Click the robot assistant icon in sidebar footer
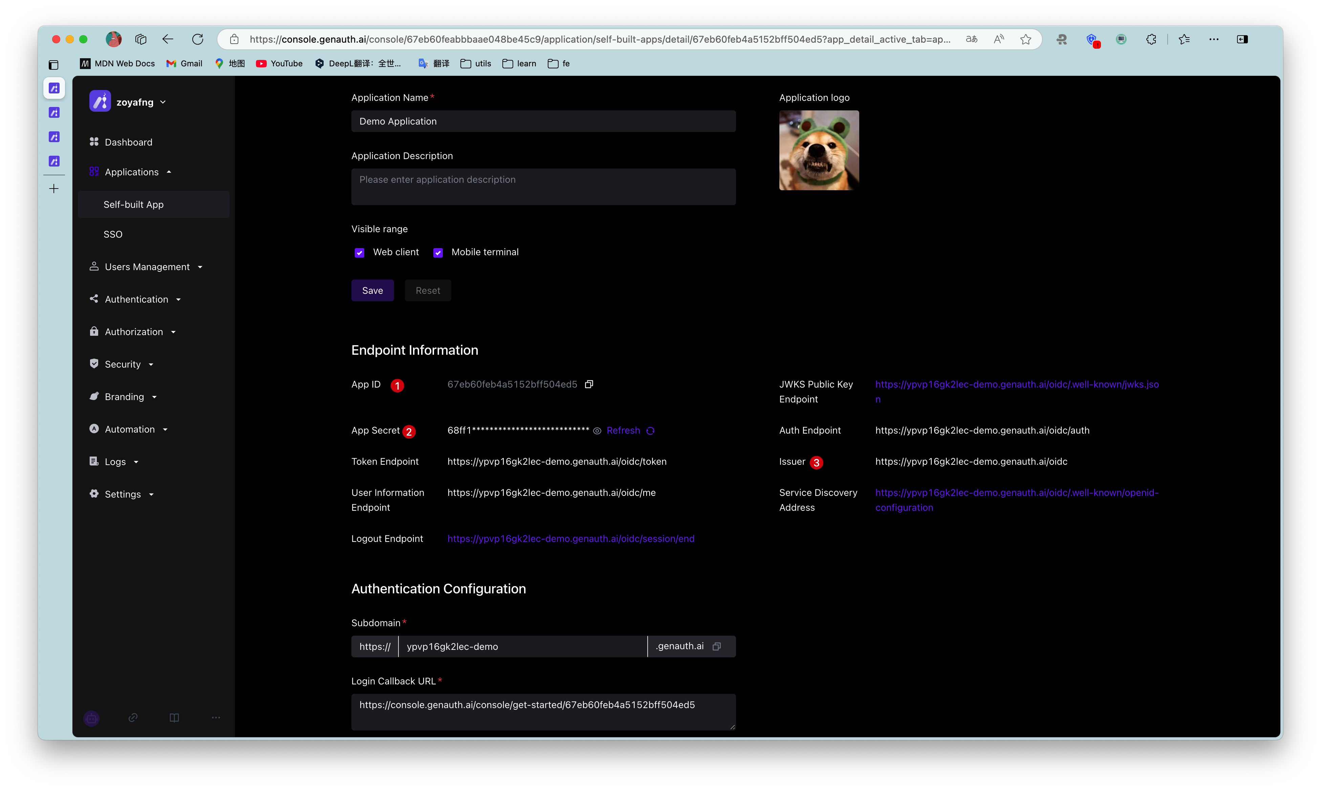The image size is (1321, 790). click(92, 718)
